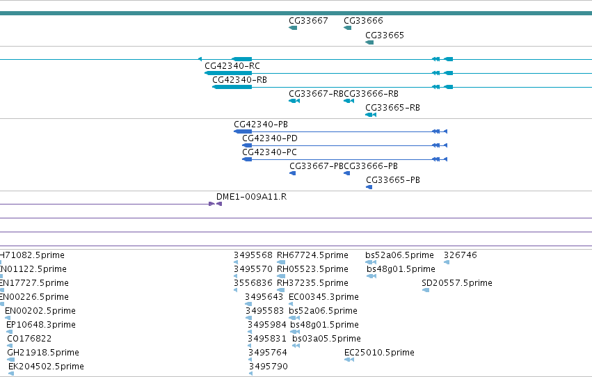This screenshot has width=592, height=377.
Task: Click the arrow glyph under SD20557.5prime
Action: click(426, 290)
